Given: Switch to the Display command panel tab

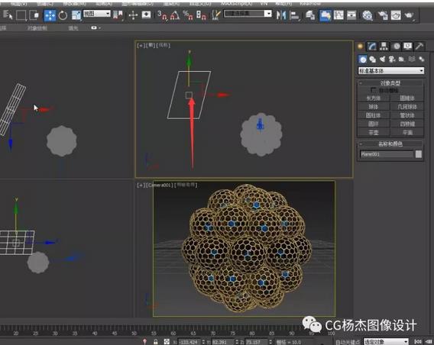Looking at the screenshot, I should pyautogui.click(x=408, y=46).
